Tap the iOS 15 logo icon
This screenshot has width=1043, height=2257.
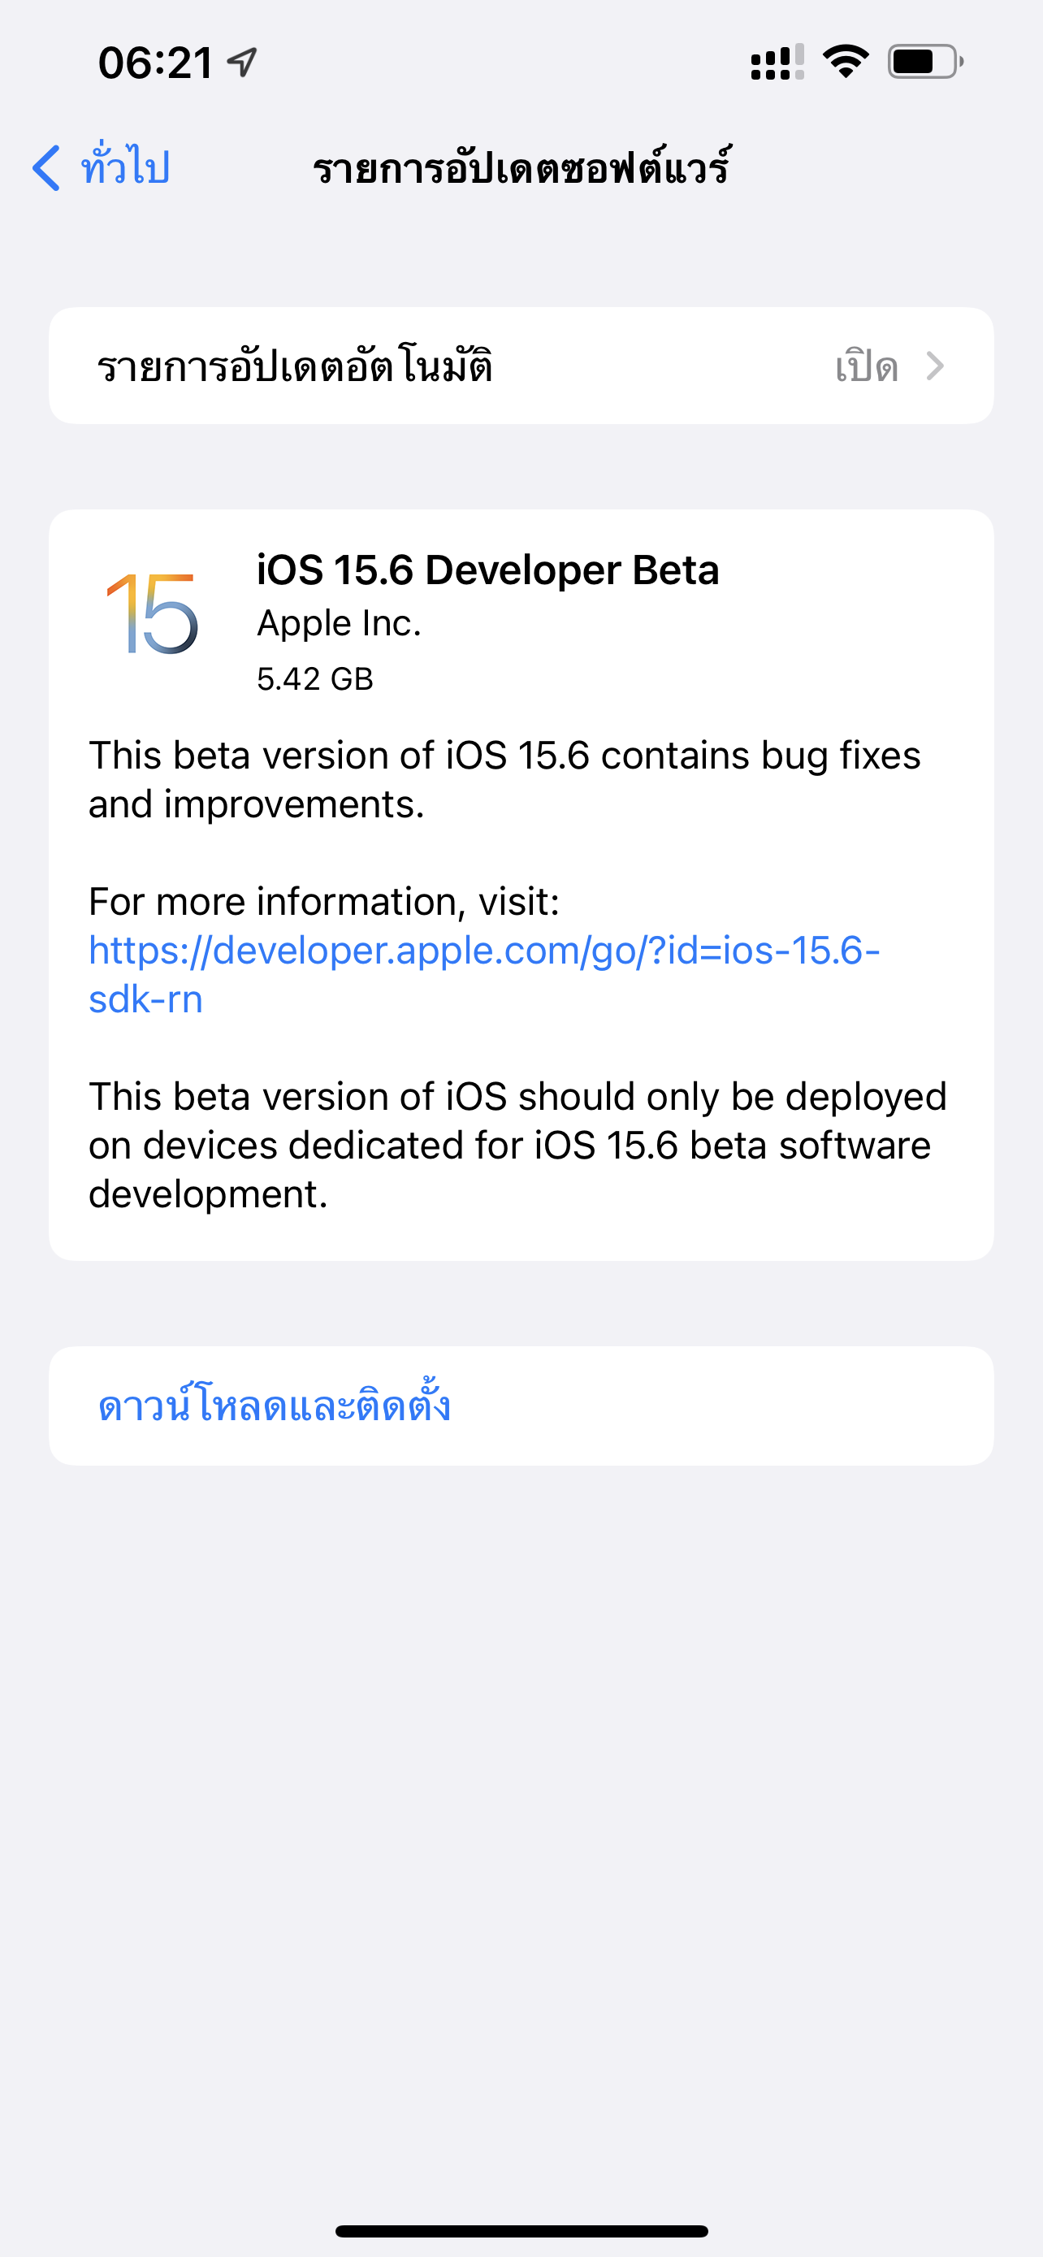pos(153,613)
